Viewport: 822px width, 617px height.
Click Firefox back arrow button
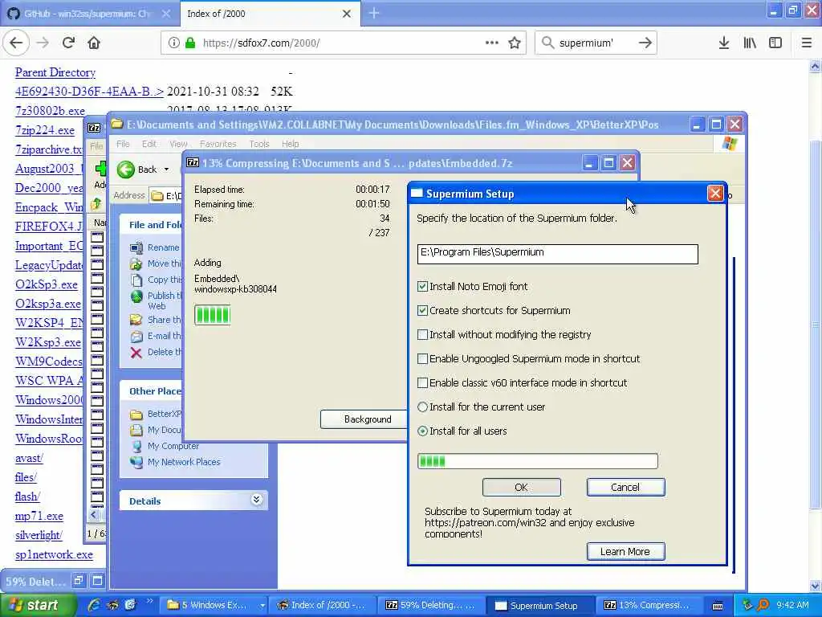pos(16,43)
